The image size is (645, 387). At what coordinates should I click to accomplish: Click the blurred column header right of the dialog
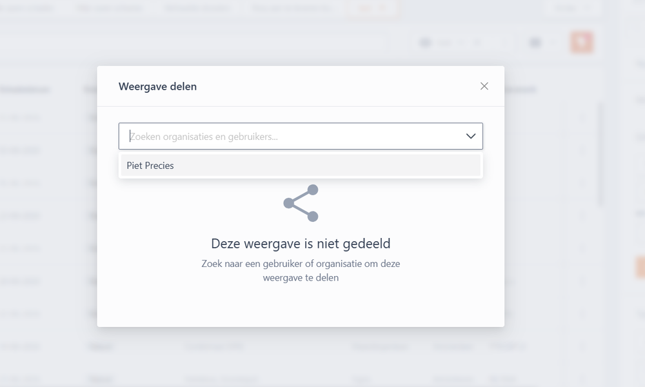click(x=521, y=89)
